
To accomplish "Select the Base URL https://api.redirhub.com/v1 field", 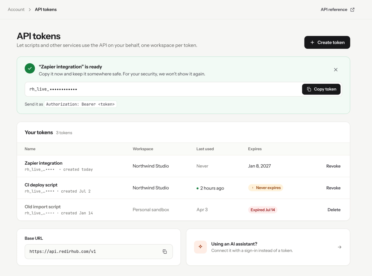I will (99, 252).
